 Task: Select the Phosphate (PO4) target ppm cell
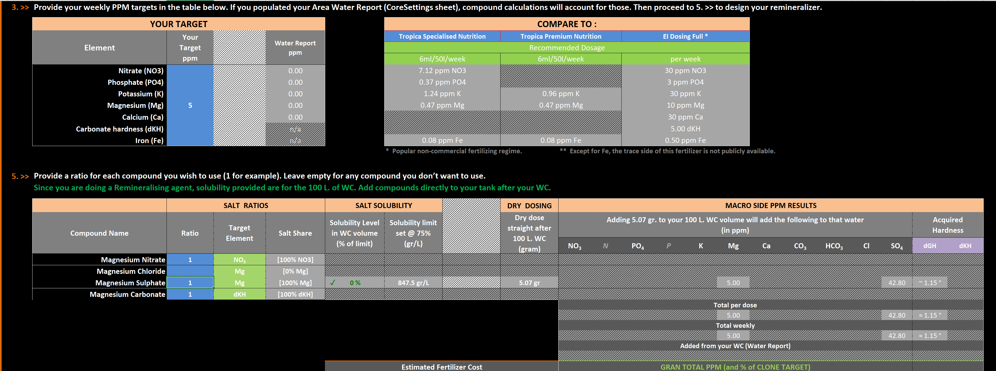(x=190, y=82)
